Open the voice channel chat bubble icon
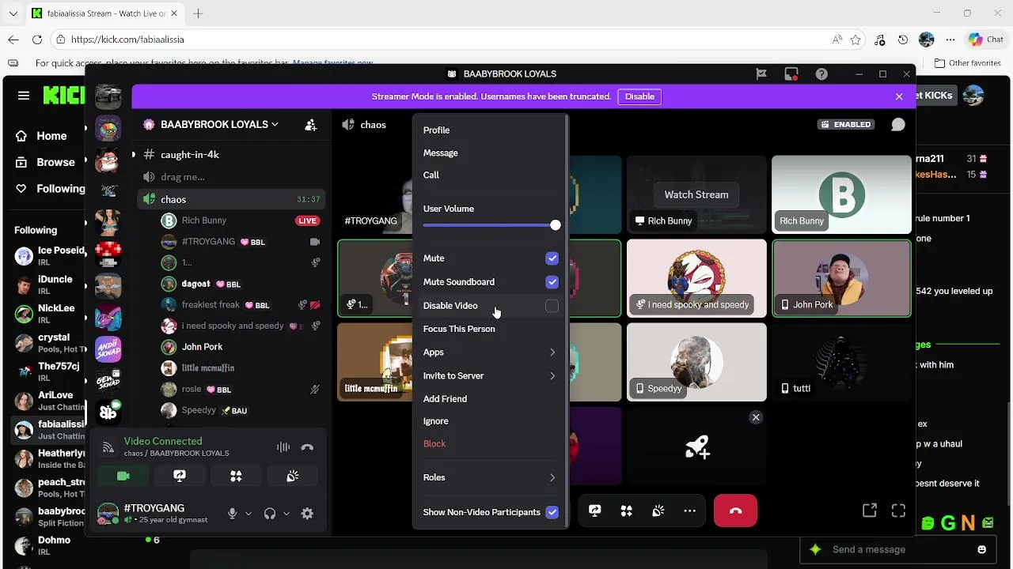This screenshot has height=569, width=1013. [x=897, y=125]
